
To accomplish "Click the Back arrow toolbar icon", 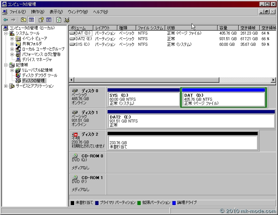I will (6, 20).
